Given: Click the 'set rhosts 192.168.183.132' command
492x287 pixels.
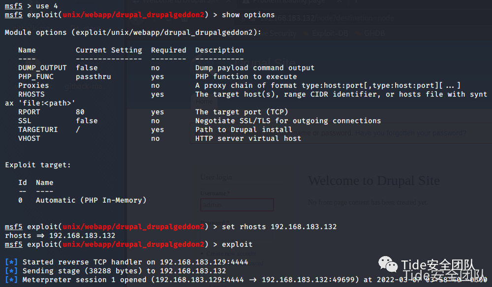Looking at the screenshot, I should coord(279,227).
